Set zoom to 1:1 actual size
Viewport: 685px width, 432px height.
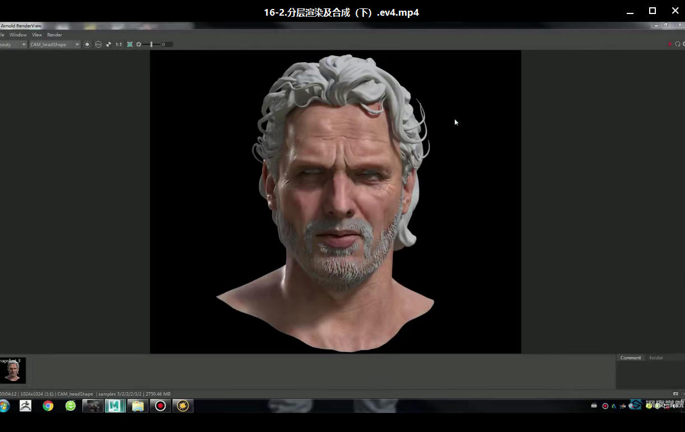119,44
